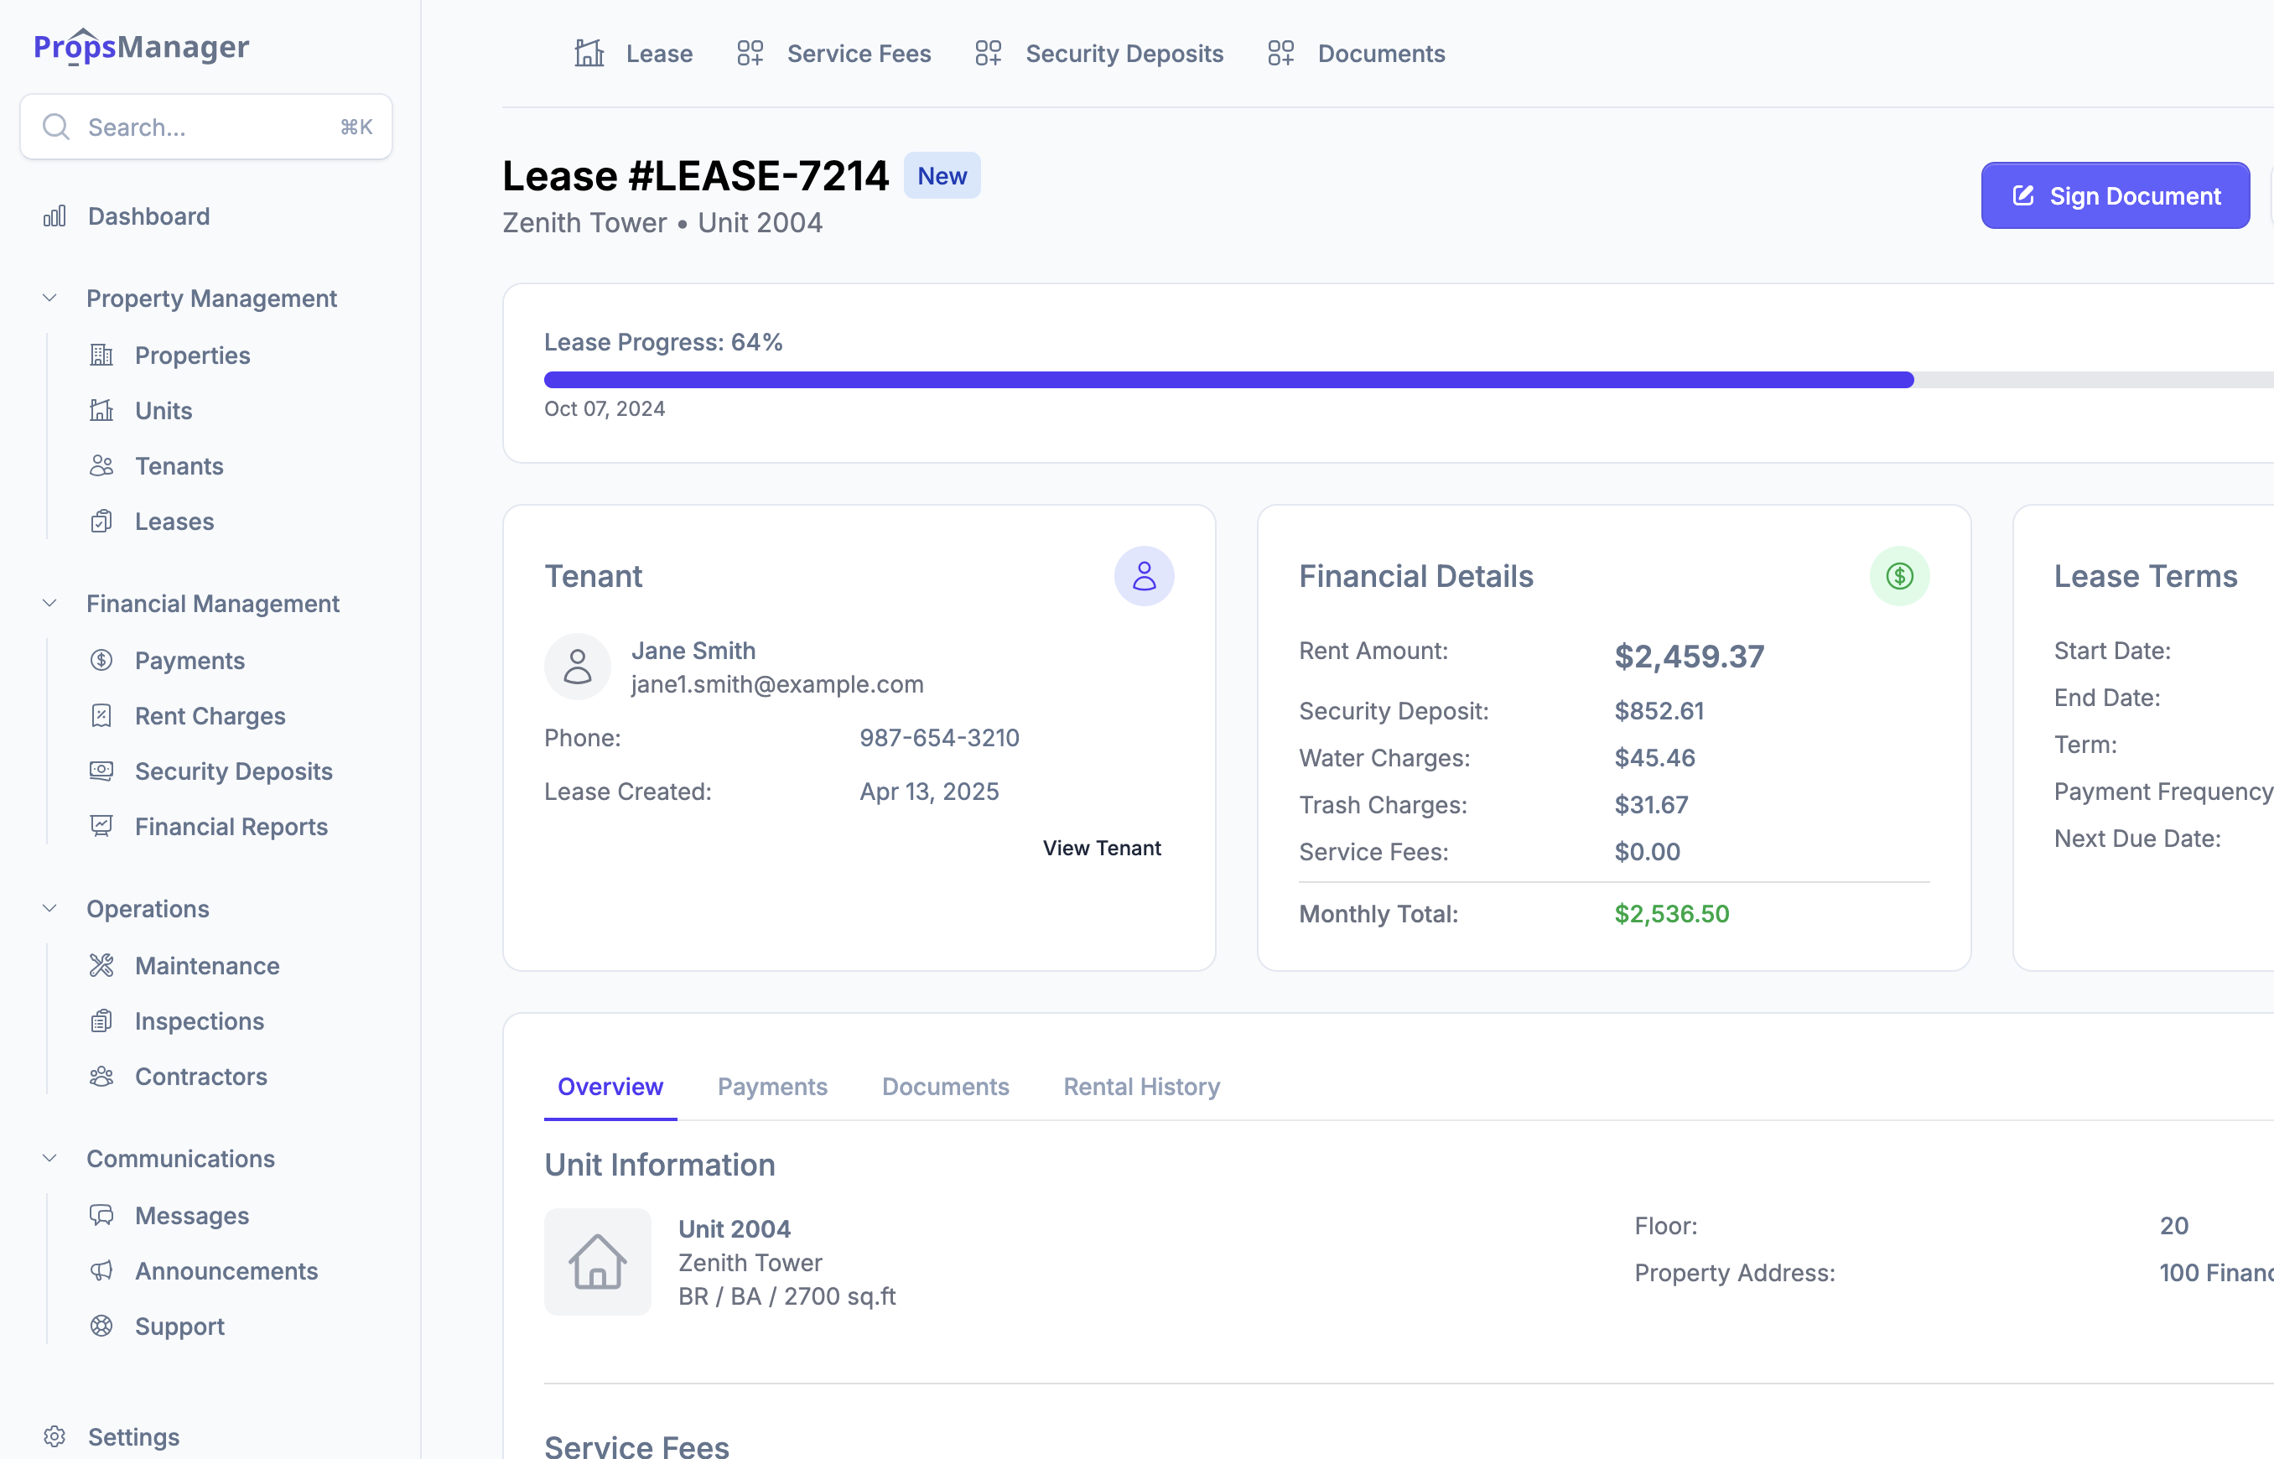Open the Payments icon under Financial Management
Image resolution: width=2274 pixels, height=1459 pixels.
(x=101, y=659)
